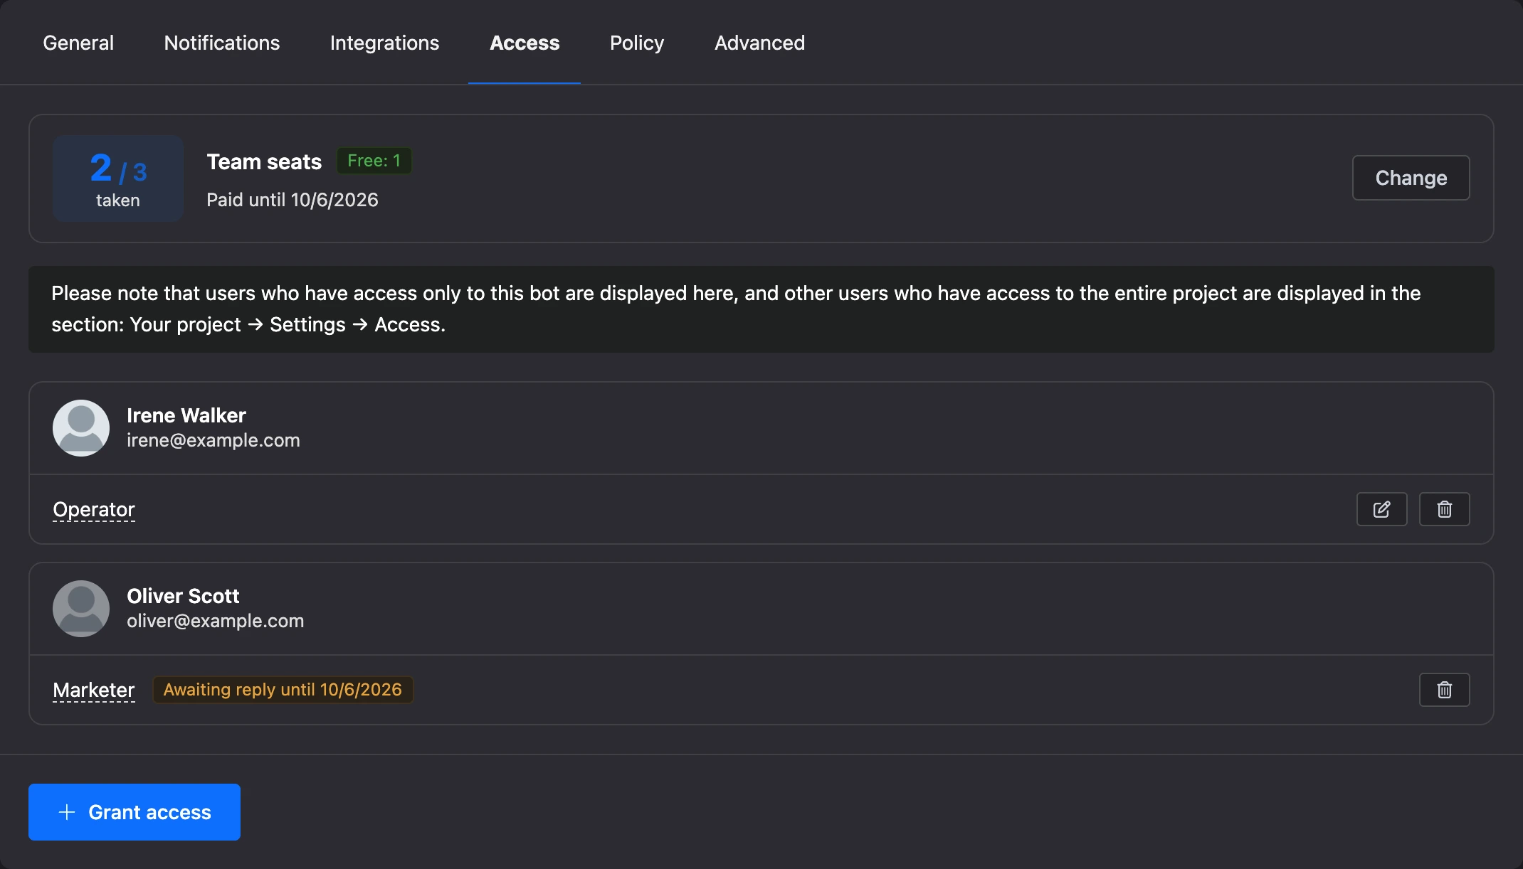
Task: Click the Change seats button
Action: (1411, 178)
